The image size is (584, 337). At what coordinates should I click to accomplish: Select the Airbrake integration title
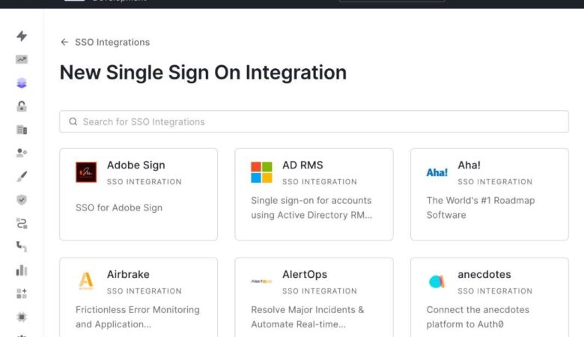pos(128,274)
